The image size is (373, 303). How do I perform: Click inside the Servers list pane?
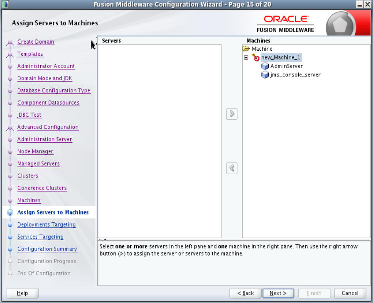160,141
